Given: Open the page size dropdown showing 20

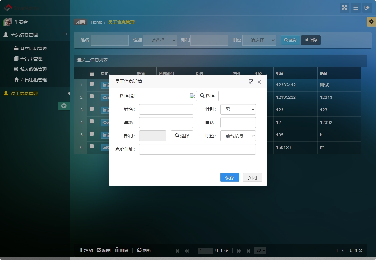Looking at the screenshot, I should (260, 250).
